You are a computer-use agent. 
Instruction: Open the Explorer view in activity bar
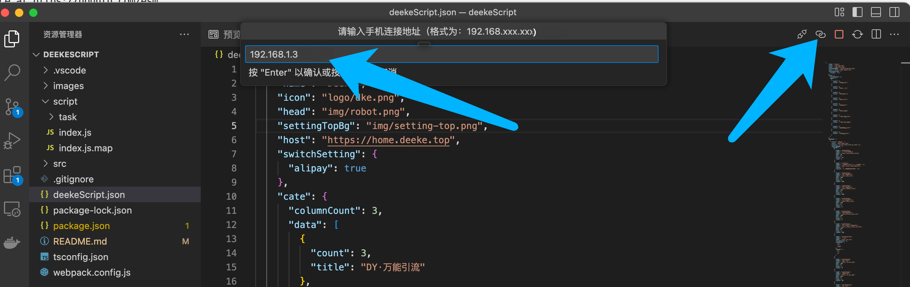[x=12, y=39]
